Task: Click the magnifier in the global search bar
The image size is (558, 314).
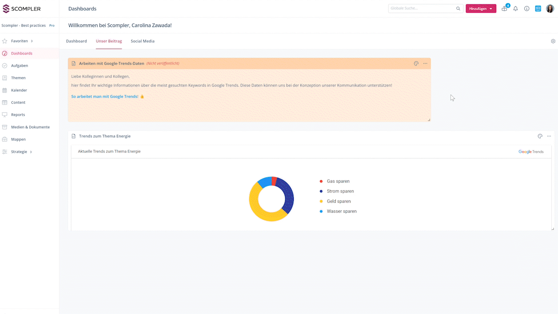Action: click(x=458, y=8)
